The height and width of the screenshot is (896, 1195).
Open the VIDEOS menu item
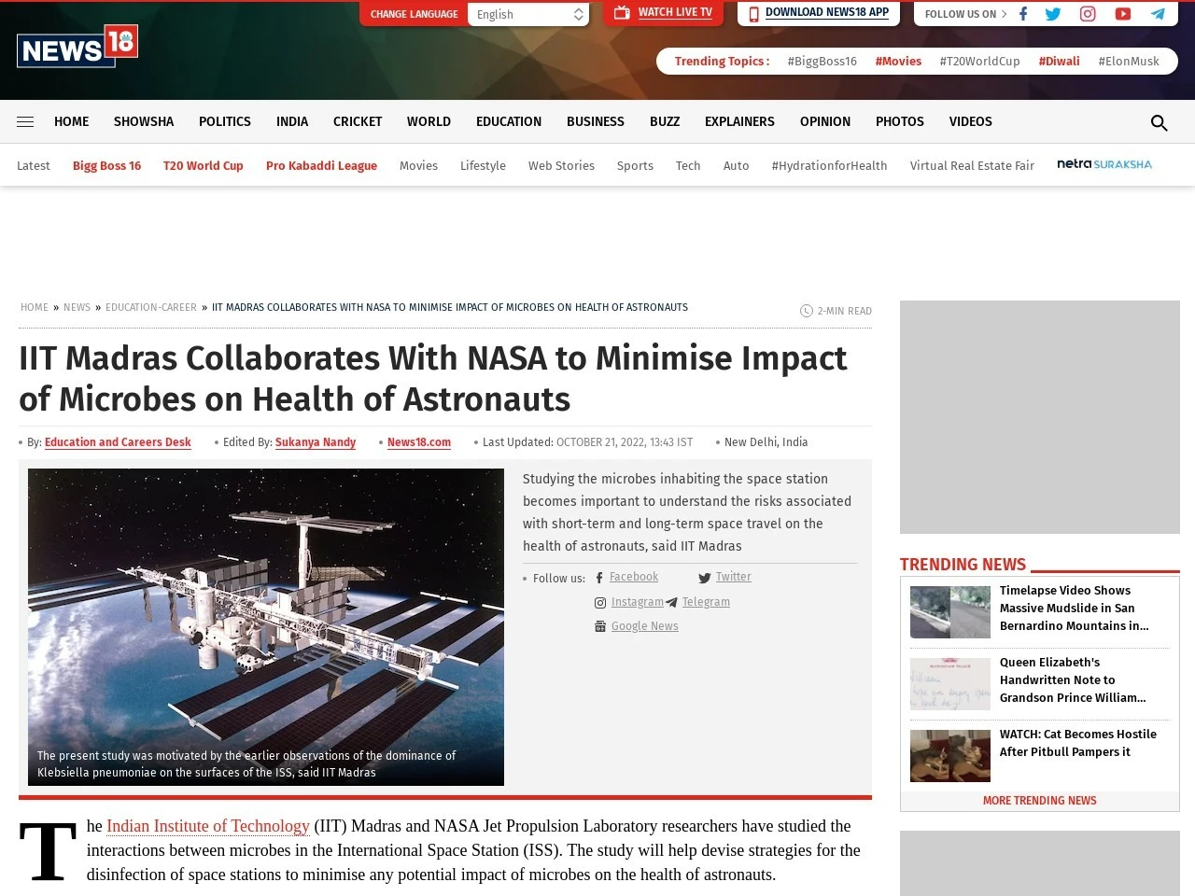point(971,121)
